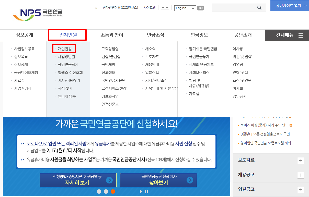Viewport: 309px width, 197px height.
Task: Open 이사장 submenu item
Action: coord(238,49)
